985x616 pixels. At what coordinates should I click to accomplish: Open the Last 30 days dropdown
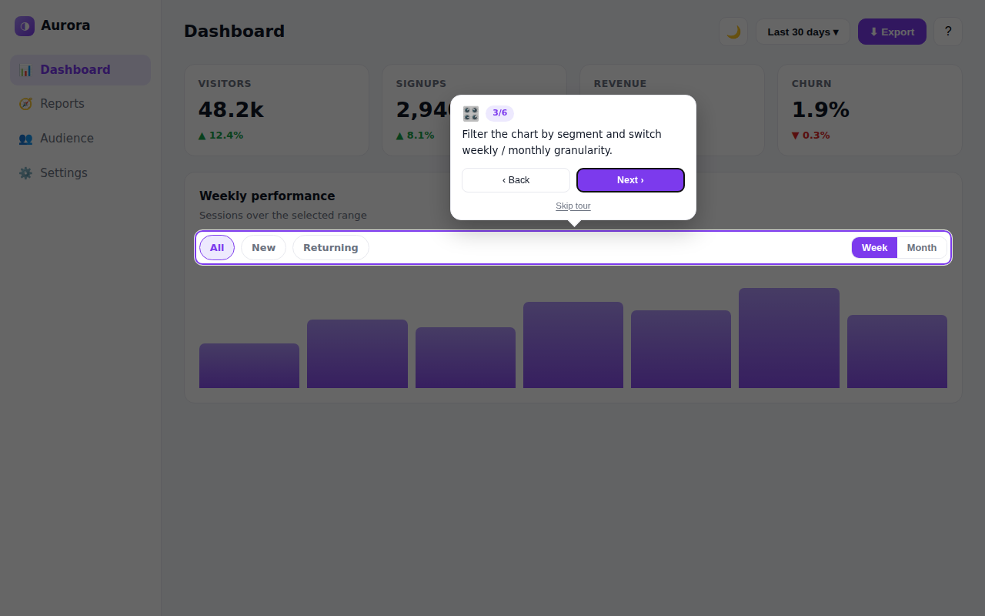[x=803, y=32]
